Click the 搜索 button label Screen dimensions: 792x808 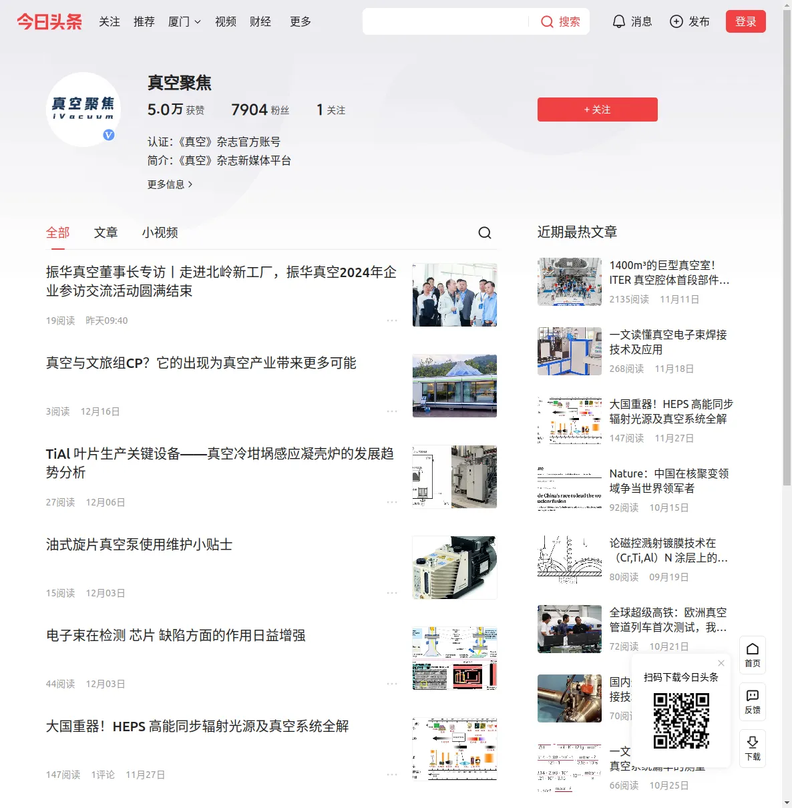pyautogui.click(x=570, y=22)
